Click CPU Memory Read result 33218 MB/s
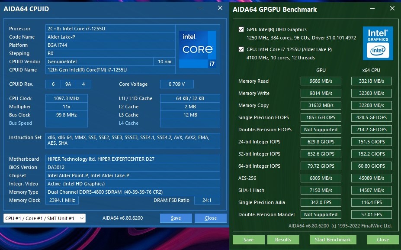 (x=371, y=81)
